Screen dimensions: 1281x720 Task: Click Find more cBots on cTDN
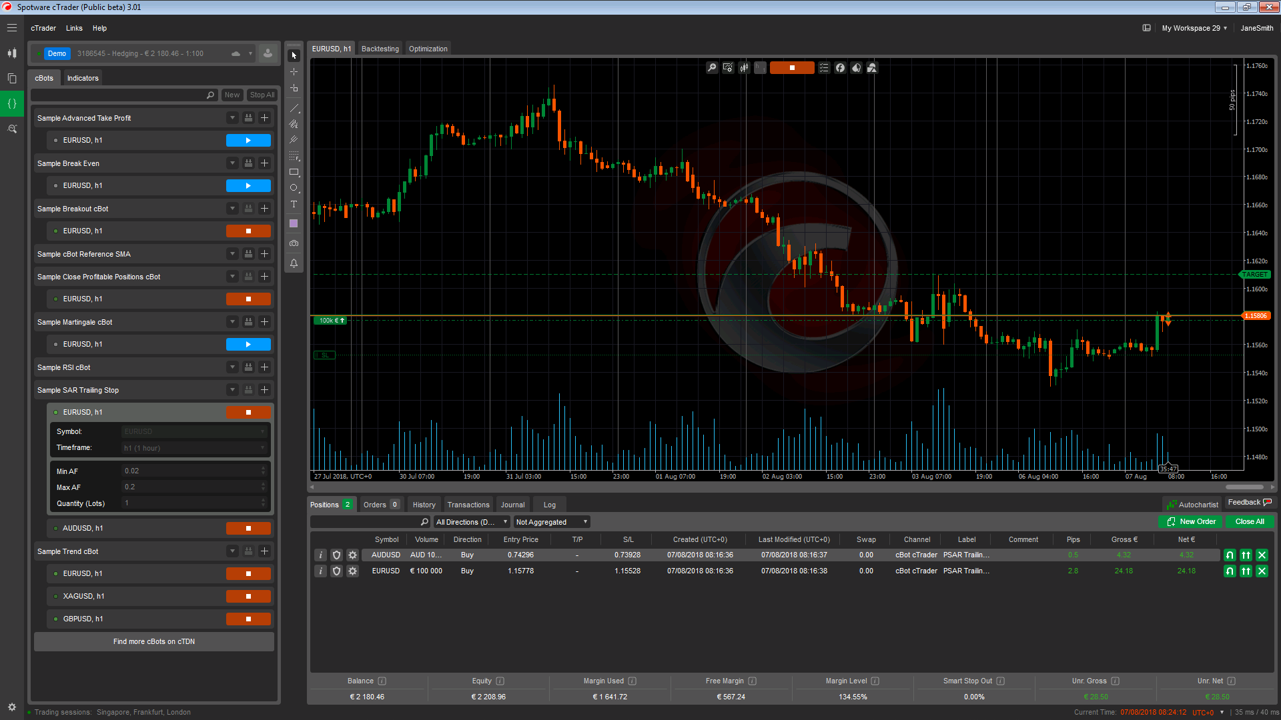(154, 642)
